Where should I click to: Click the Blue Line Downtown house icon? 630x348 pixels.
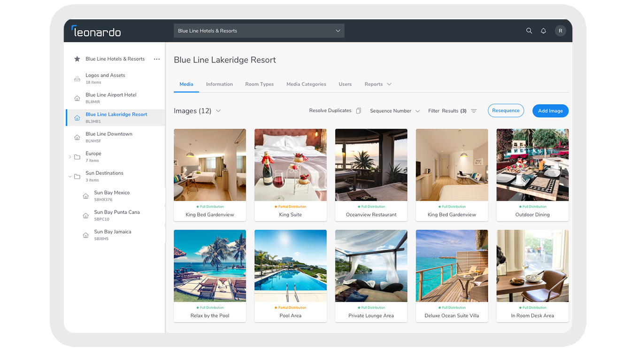77,138
